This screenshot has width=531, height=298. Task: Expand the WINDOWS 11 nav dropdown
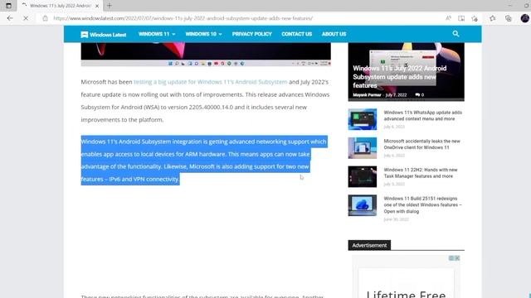(157, 34)
